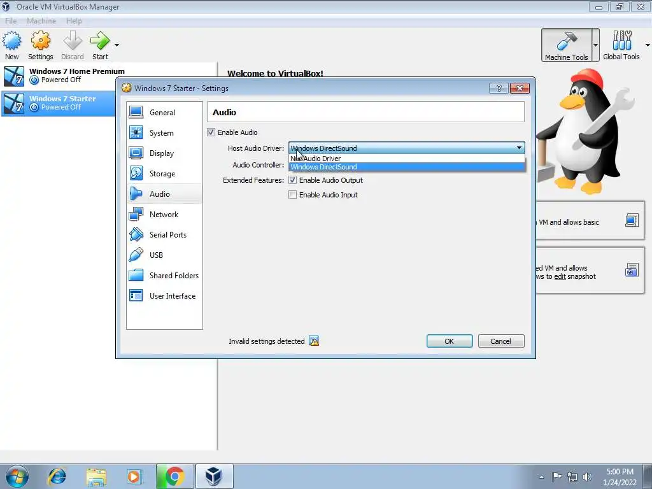The width and height of the screenshot is (652, 489).
Task: Open General settings category
Action: pyautogui.click(x=164, y=112)
